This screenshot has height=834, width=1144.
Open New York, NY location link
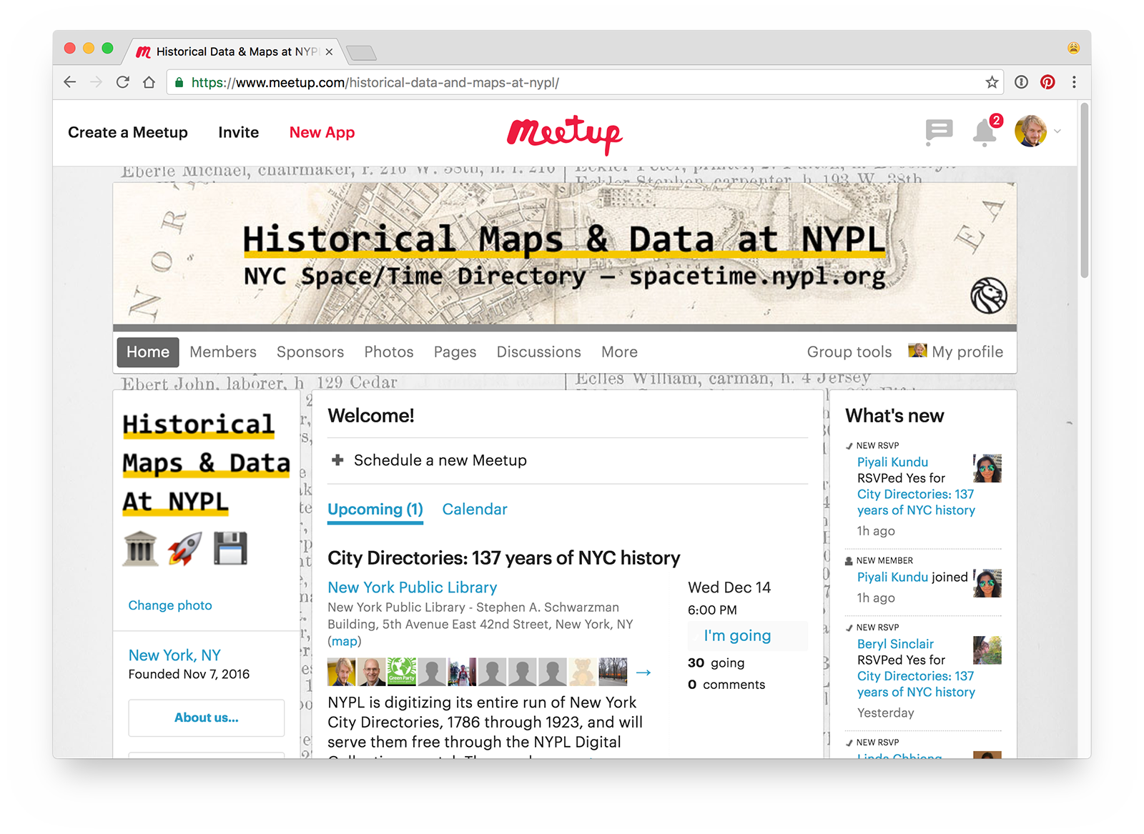(174, 655)
